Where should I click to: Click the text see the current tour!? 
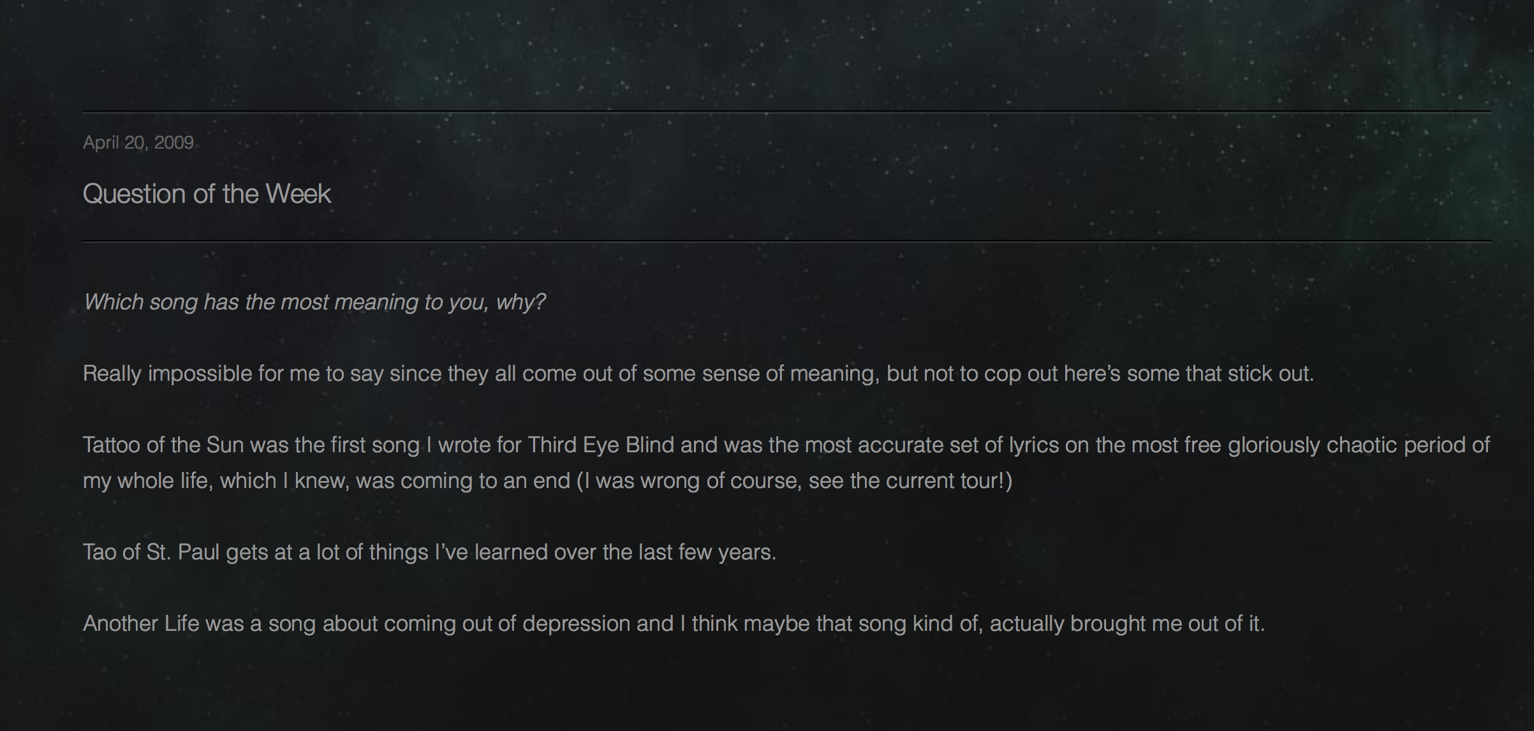(907, 480)
